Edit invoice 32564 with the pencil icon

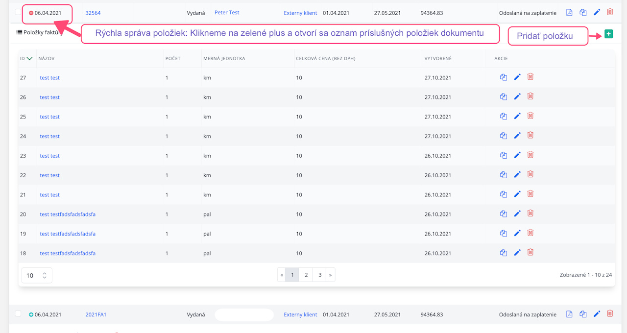(x=597, y=13)
